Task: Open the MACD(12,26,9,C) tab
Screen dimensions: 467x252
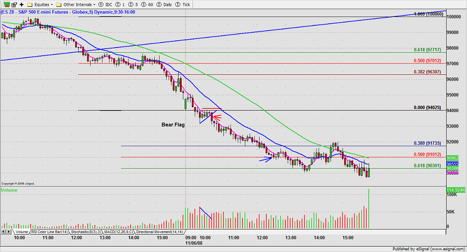Action: [x=119, y=232]
